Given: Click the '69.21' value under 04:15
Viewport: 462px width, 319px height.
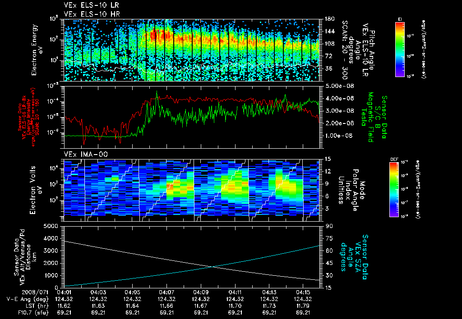Looking at the screenshot, I should [x=303, y=313].
